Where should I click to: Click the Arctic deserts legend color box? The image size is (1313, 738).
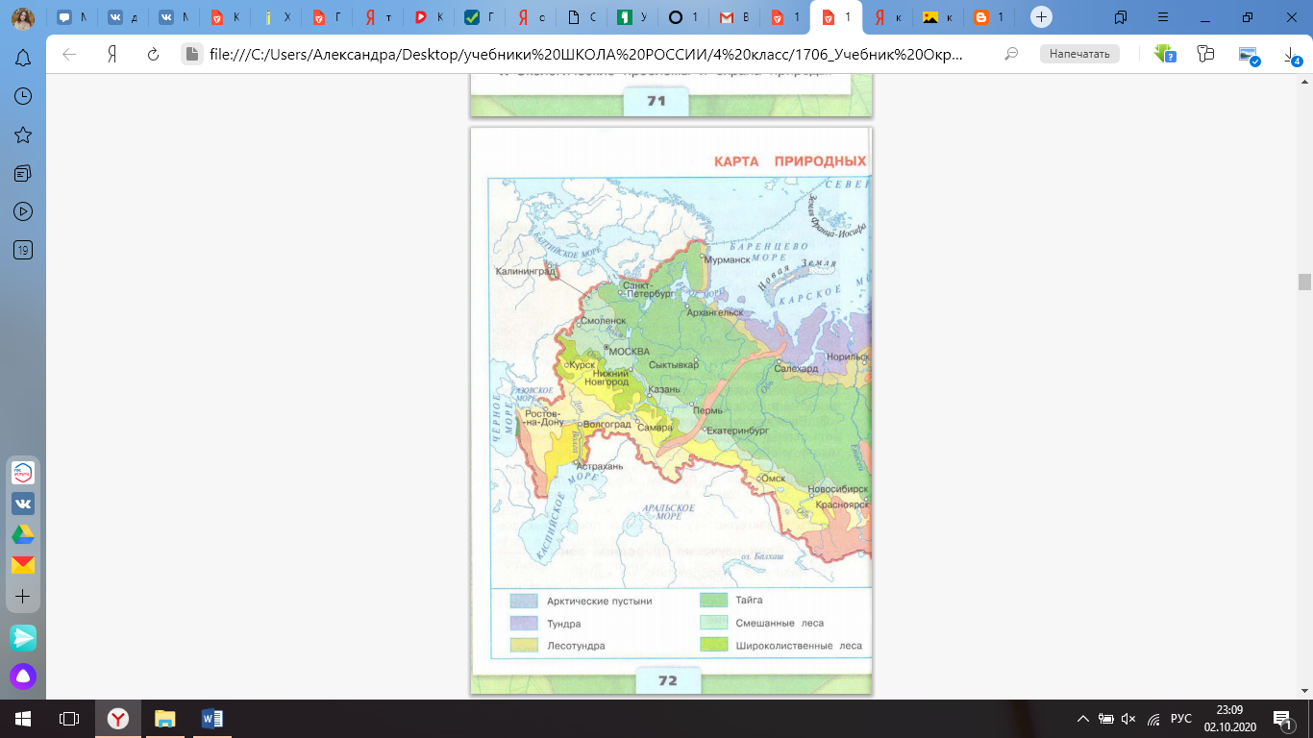tap(524, 601)
